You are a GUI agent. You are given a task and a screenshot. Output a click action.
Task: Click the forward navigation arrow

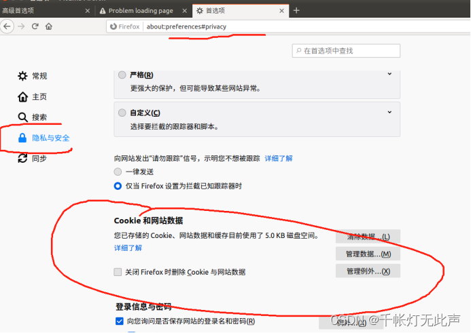(x=21, y=26)
